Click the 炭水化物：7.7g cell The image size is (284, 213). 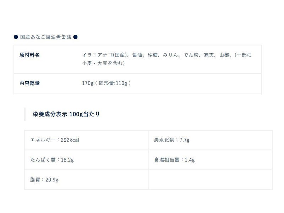pyautogui.click(x=172, y=140)
